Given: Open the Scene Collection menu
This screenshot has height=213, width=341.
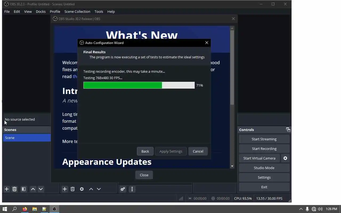Looking at the screenshot, I should 77,11.
